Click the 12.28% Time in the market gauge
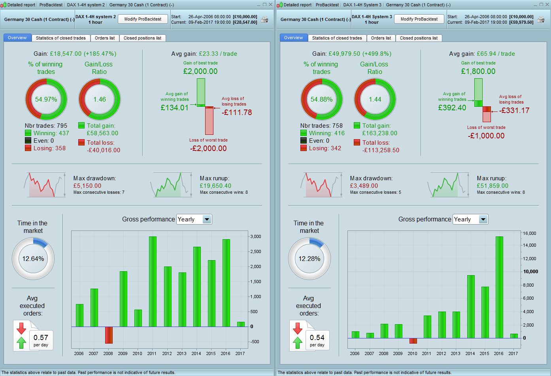Viewport: 551px width, 376px height. (309, 259)
